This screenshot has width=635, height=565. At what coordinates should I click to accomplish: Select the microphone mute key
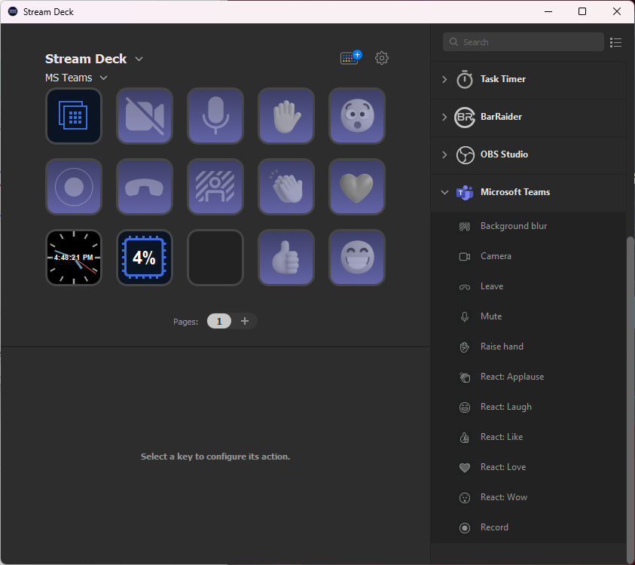[x=215, y=116]
